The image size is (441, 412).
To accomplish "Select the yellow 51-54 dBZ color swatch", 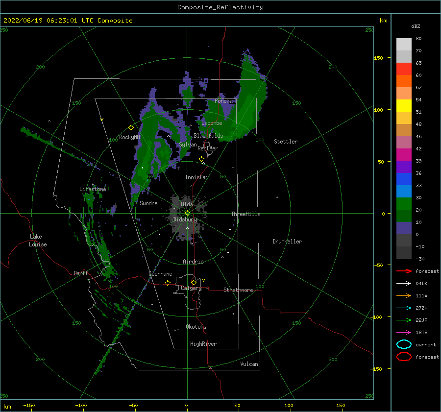I will click(x=404, y=106).
